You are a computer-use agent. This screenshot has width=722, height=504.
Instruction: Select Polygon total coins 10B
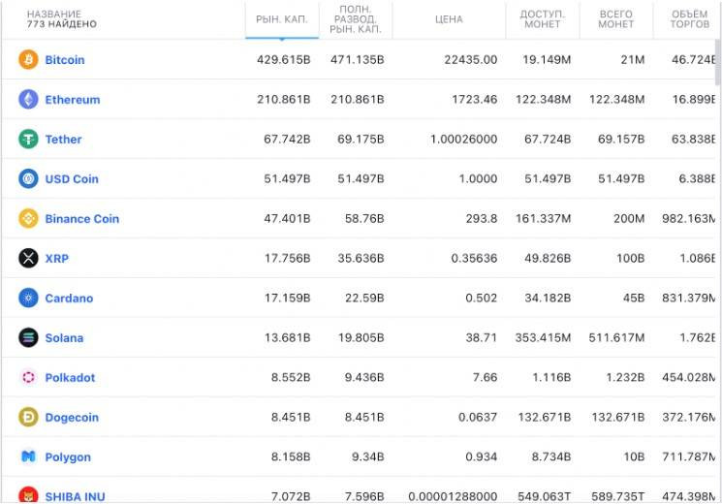tap(634, 457)
